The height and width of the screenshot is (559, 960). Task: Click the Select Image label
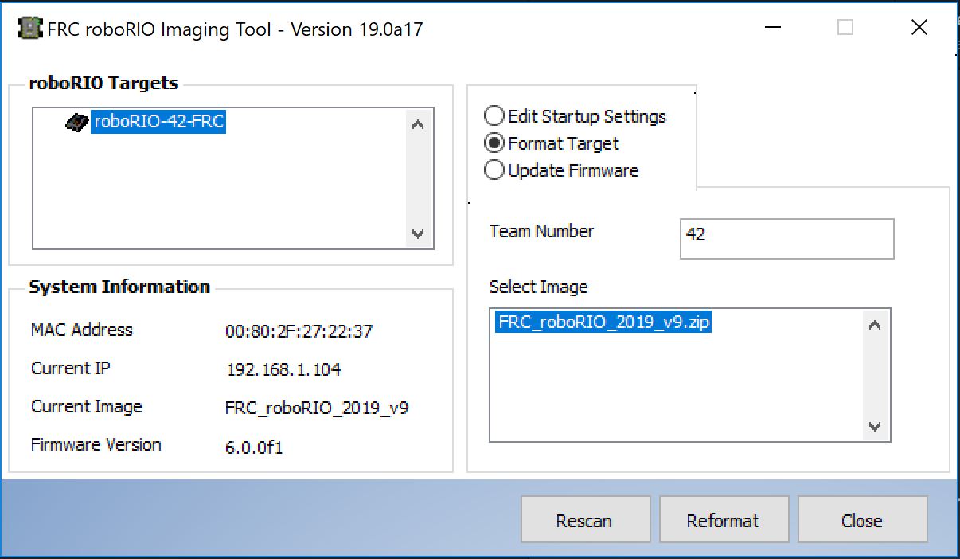pyautogui.click(x=539, y=287)
